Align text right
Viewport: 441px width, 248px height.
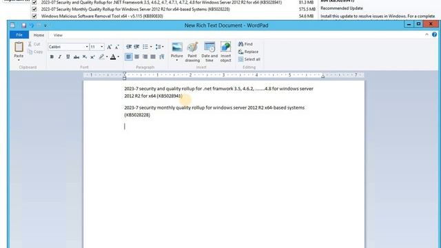click(145, 56)
